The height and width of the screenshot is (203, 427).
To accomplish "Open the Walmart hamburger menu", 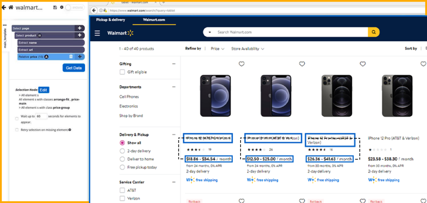I will pos(97,33).
